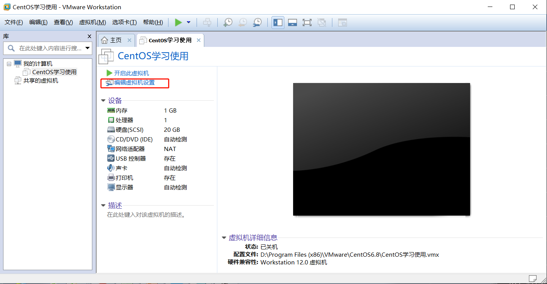Viewport: 547px width, 284px height.
Task: Collapse the 虚拟机详细信息 section
Action: click(x=224, y=238)
